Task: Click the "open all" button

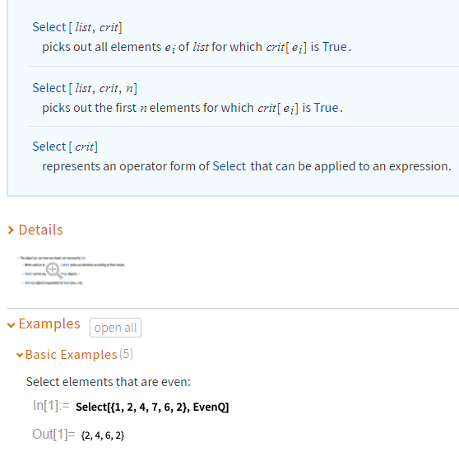Action: [x=115, y=328]
